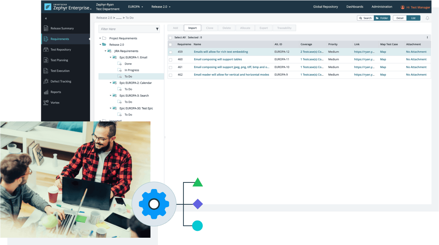
Task: Click the Test Execution sidebar icon
Action: [46, 71]
